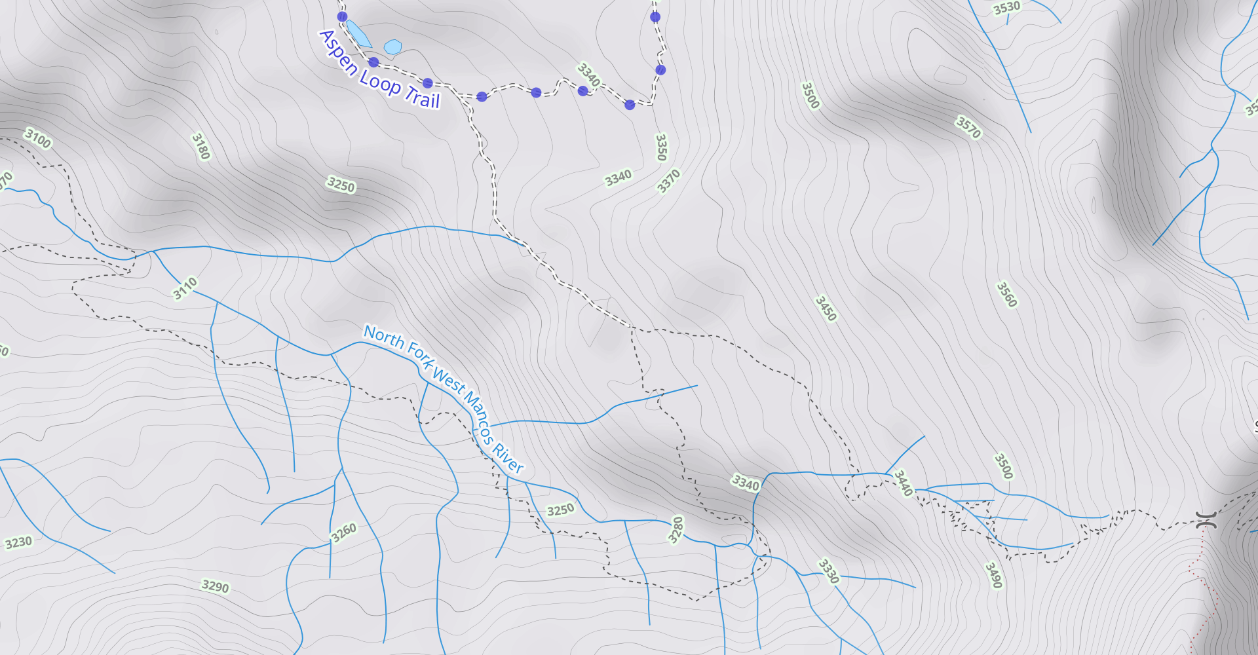1258x655 pixels.
Task: Select the 3450 contour label
Action: [826, 309]
